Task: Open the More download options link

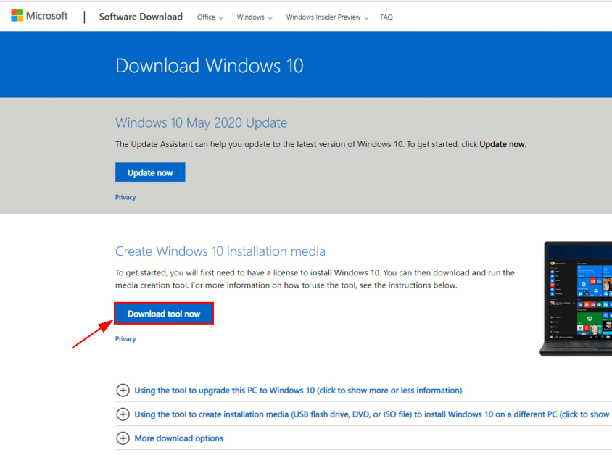Action: pos(179,438)
